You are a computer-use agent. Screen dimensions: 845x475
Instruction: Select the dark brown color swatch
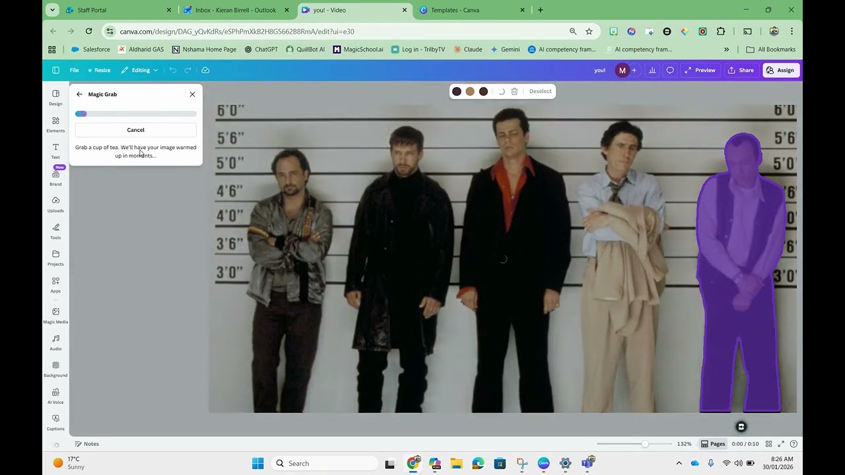(483, 92)
